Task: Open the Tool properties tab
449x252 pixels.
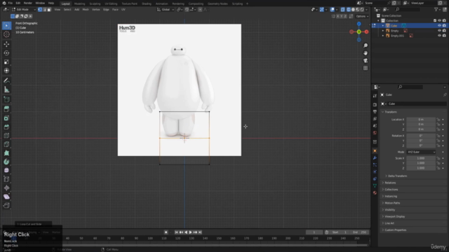Action: [x=375, y=96]
